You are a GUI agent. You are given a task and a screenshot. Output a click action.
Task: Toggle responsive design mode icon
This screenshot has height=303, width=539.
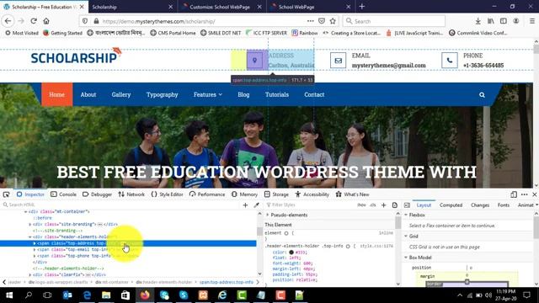pyautogui.click(x=514, y=194)
